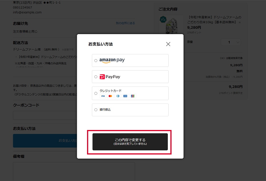Click the Mastercard icon
The image size is (266, 181).
point(110,96)
